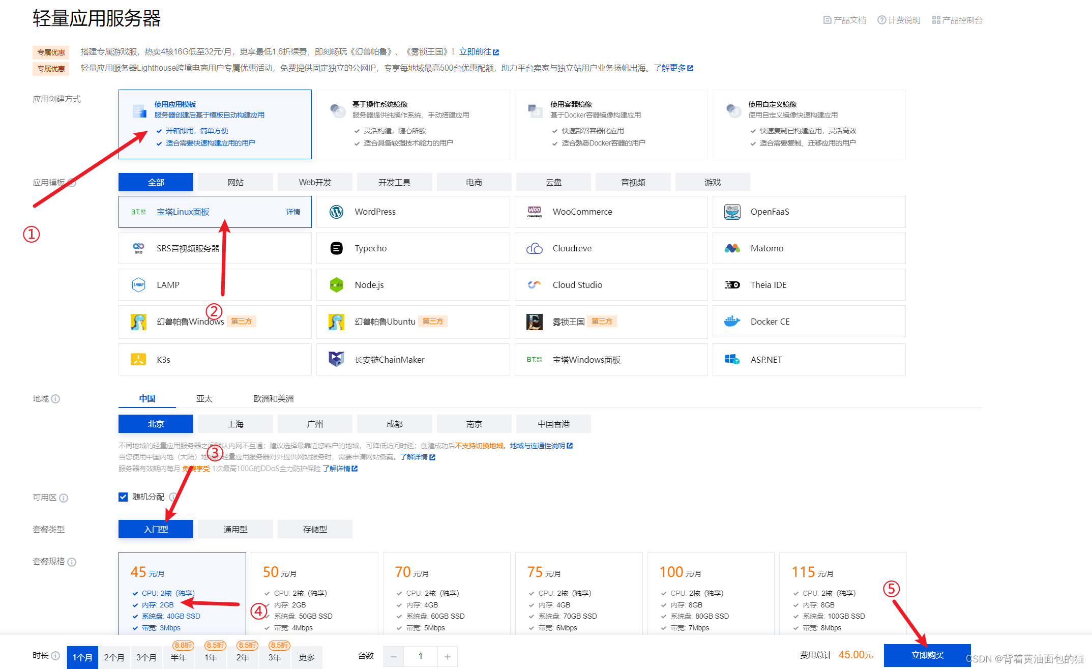This screenshot has width=1092, height=669.
Task: Open the region info help icon
Action: coord(56,399)
